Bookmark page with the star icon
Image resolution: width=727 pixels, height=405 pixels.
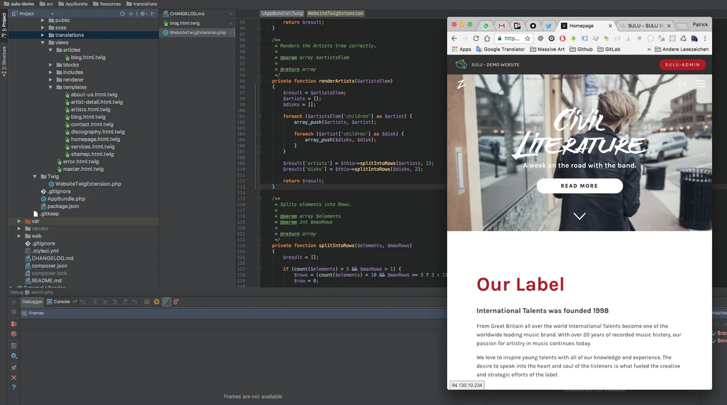(x=528, y=39)
